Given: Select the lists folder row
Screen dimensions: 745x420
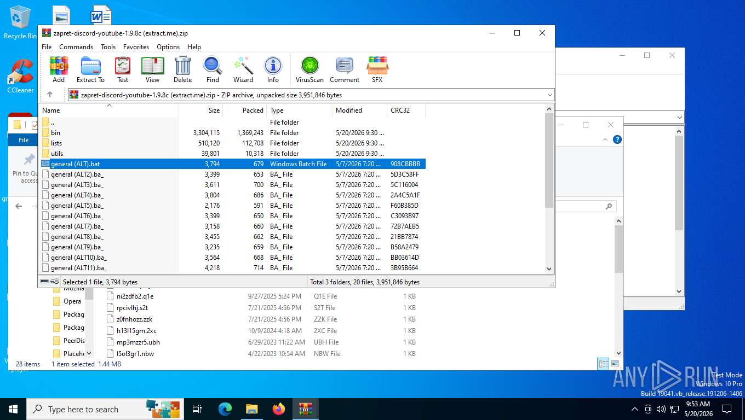Looking at the screenshot, I should coord(232,143).
